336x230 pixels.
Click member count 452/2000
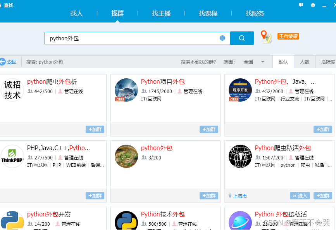click(x=273, y=92)
